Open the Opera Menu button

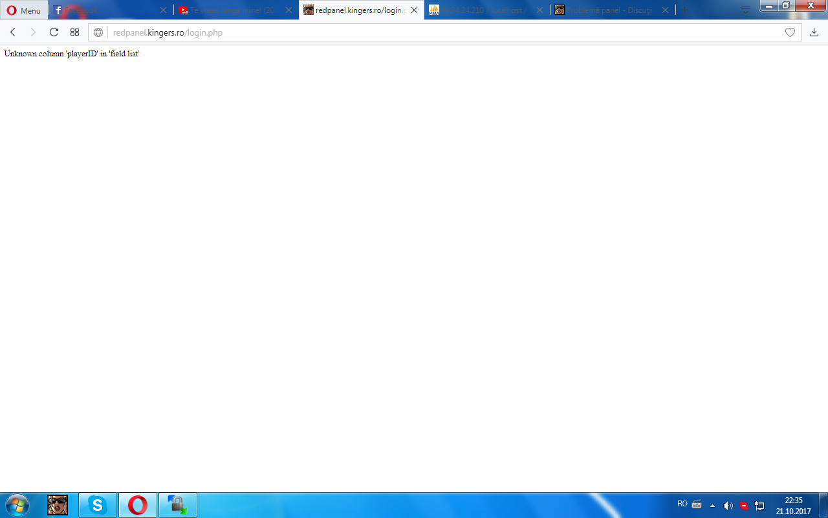point(24,10)
